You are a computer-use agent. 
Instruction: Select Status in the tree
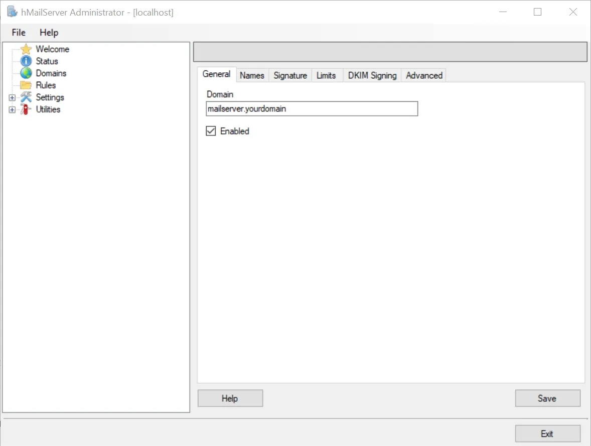[47, 61]
